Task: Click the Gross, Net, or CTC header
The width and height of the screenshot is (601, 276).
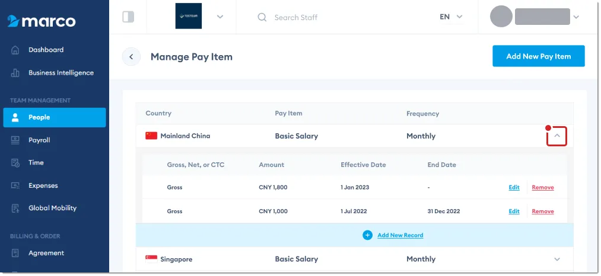Action: [x=195, y=165]
